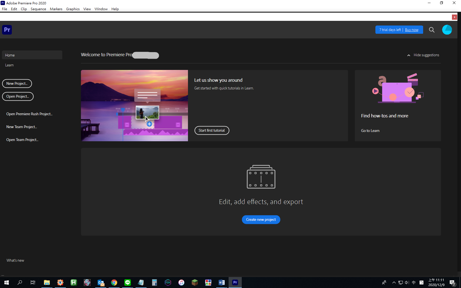The width and height of the screenshot is (461, 288).
Task: Launch Microsoft Word from the taskbar
Action: pyautogui.click(x=221, y=282)
